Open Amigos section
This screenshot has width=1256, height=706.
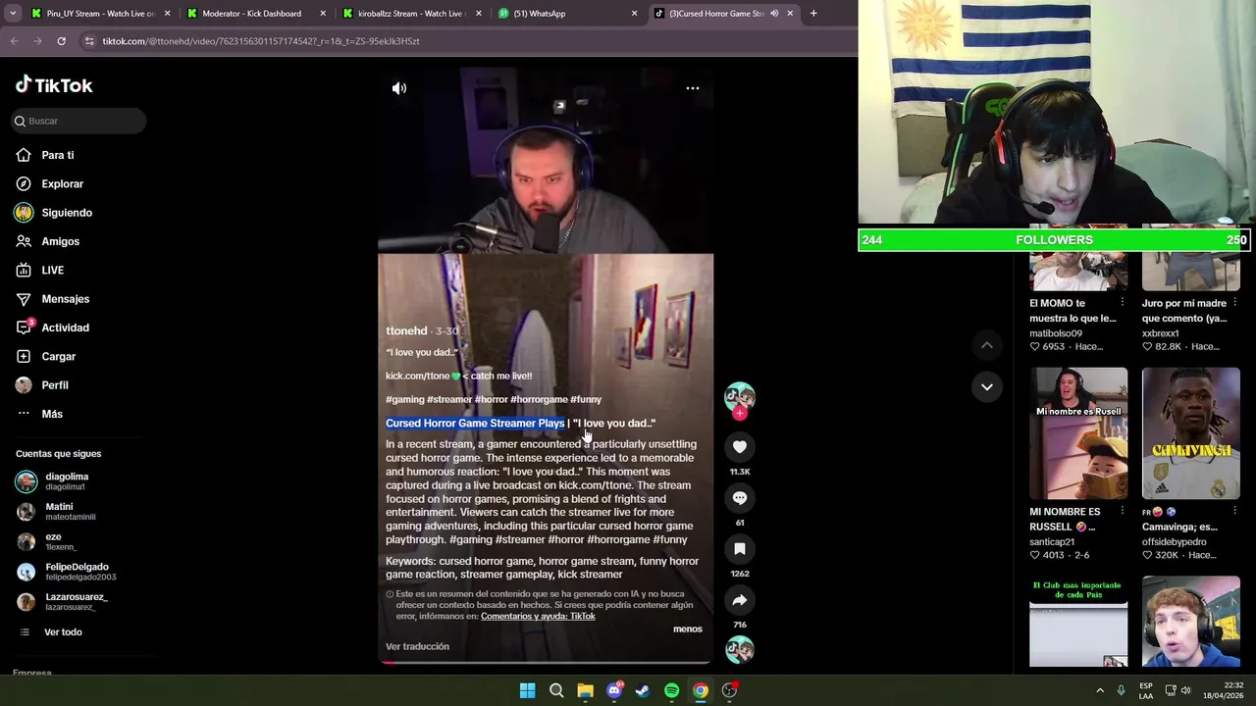[x=60, y=241]
